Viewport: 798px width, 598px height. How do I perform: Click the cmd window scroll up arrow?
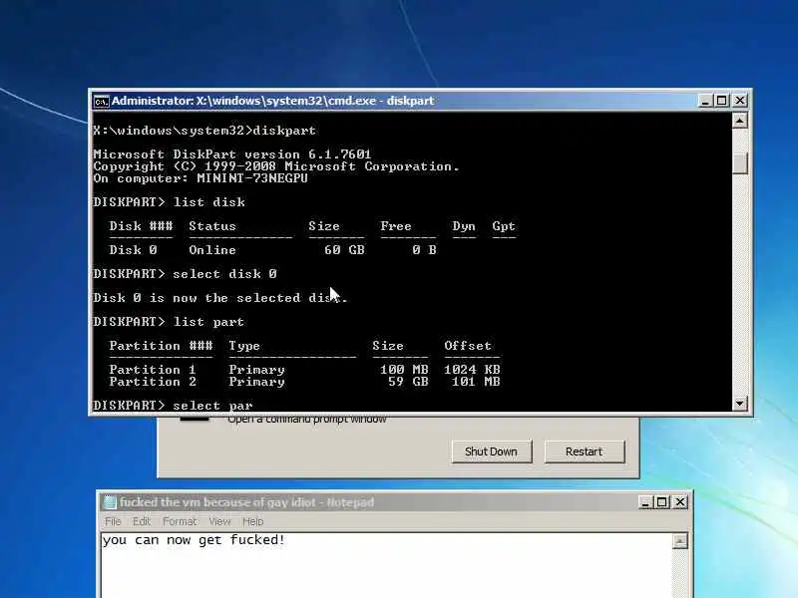point(739,121)
